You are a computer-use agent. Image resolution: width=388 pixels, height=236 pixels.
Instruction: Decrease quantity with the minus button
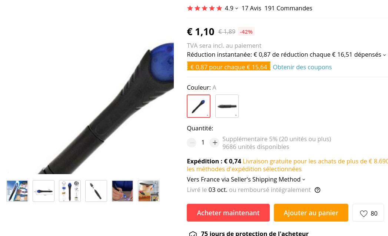click(x=192, y=143)
